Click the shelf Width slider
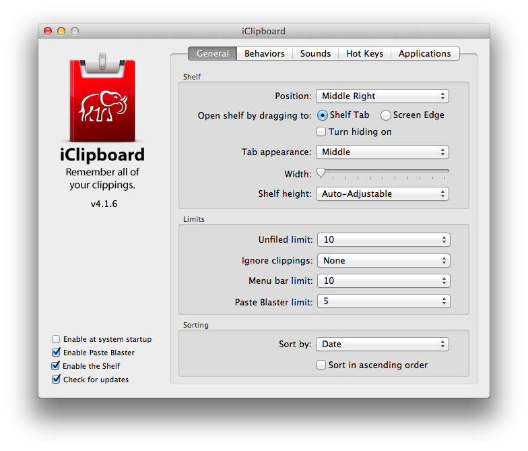 click(x=383, y=173)
